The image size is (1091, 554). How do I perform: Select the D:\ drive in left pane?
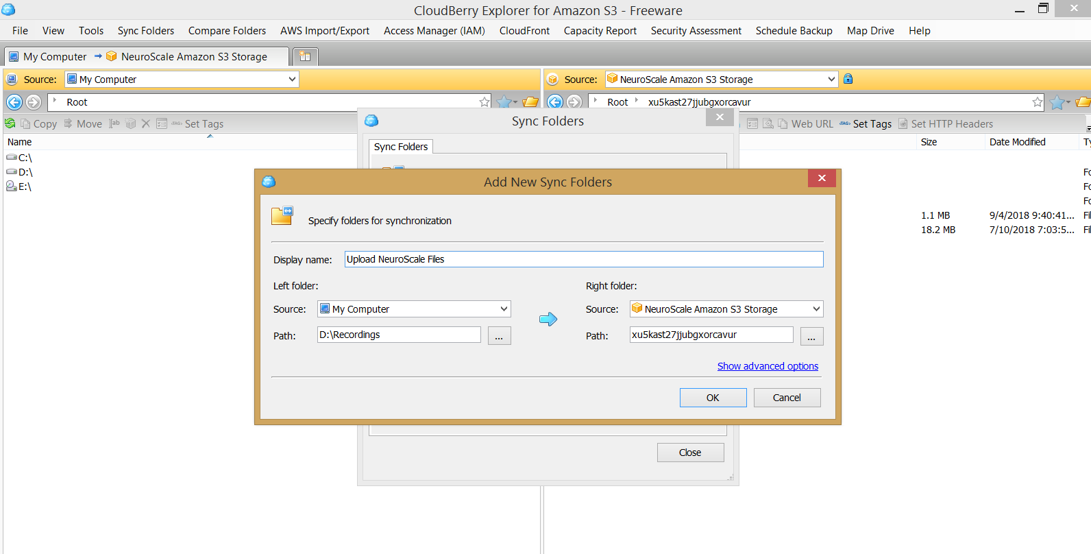(20, 172)
